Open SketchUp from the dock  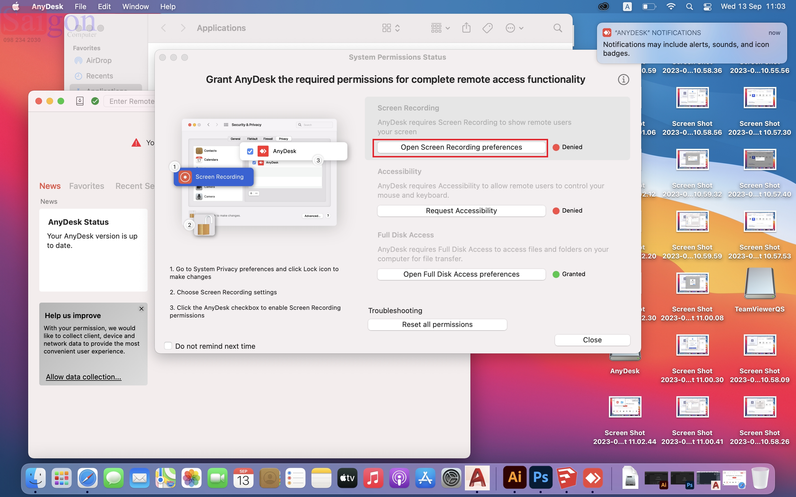pos(567,478)
